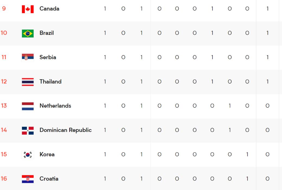Click the Korea flag icon
This screenshot has width=282, height=190.
pyautogui.click(x=28, y=154)
